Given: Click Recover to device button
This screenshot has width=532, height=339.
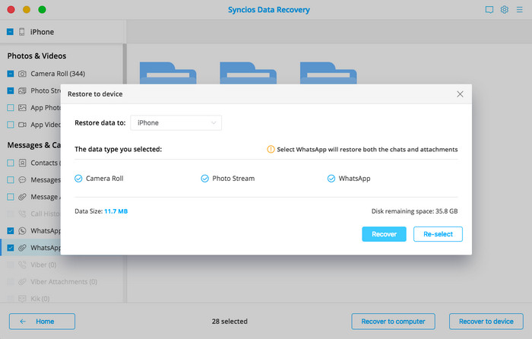Looking at the screenshot, I should pyautogui.click(x=486, y=321).
